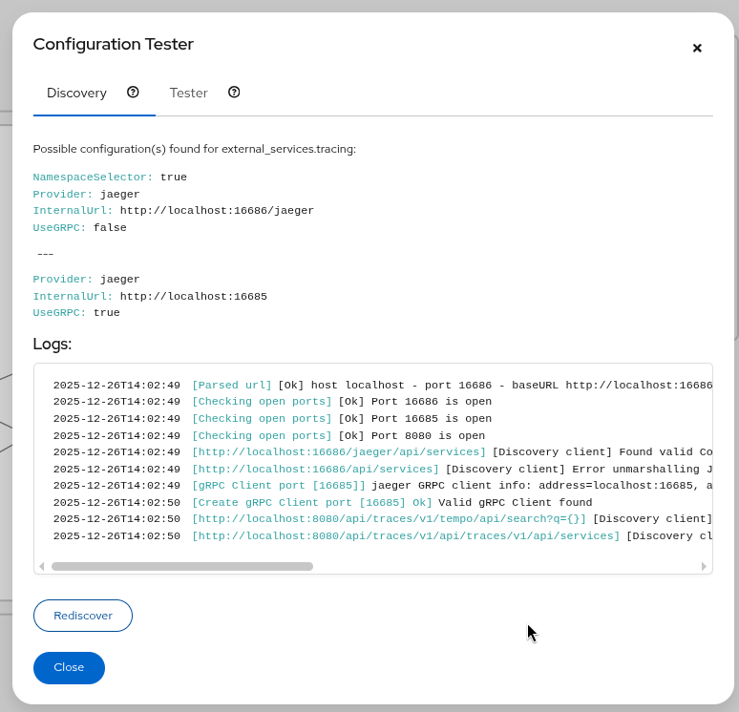The image size is (739, 712).
Task: Click the 'NamespaceSelector: true' config line
Action: [110, 178]
